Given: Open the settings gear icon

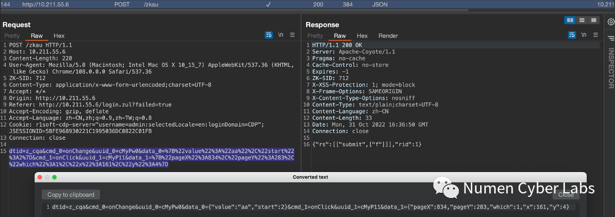Looking at the screenshot, I should click(x=611, y=22).
